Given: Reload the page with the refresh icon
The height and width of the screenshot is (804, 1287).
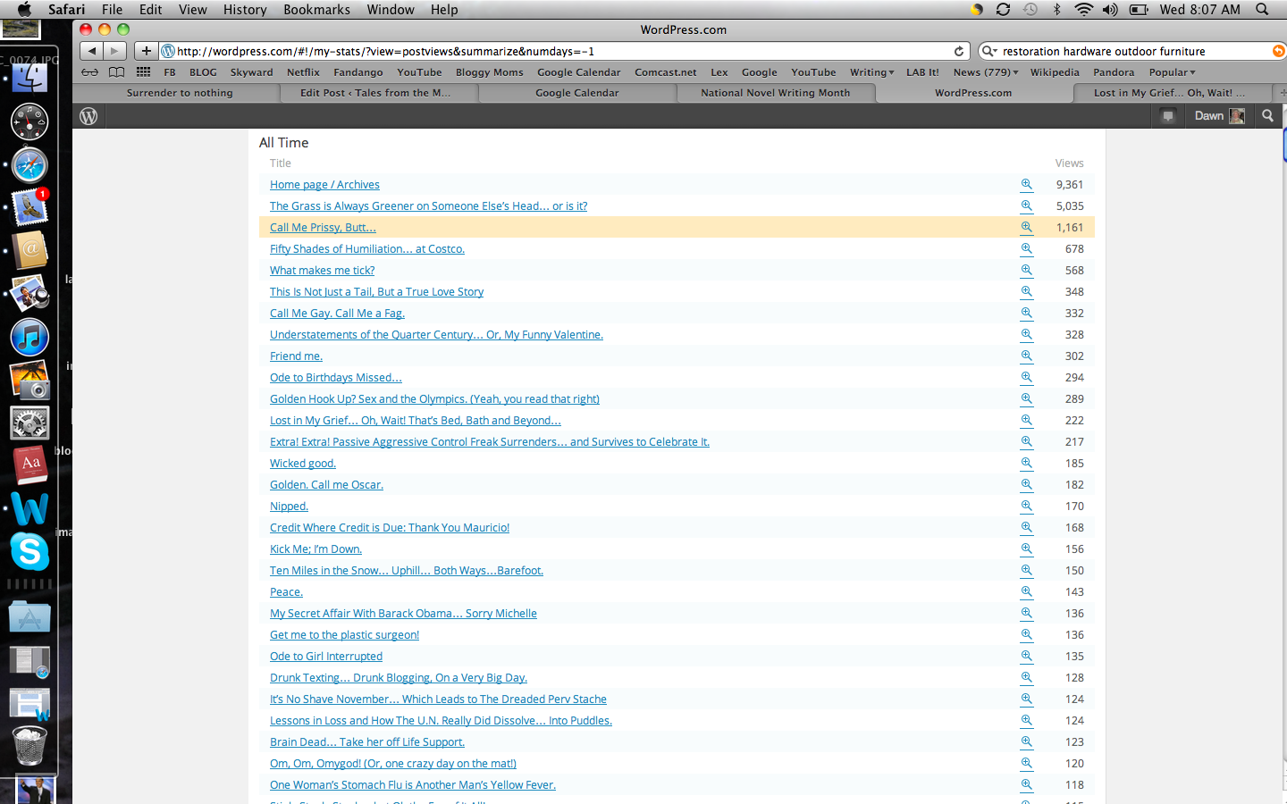Looking at the screenshot, I should click(x=959, y=52).
